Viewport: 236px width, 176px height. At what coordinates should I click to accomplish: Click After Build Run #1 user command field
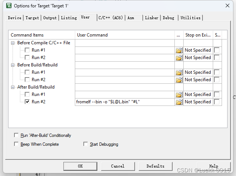click(125, 94)
